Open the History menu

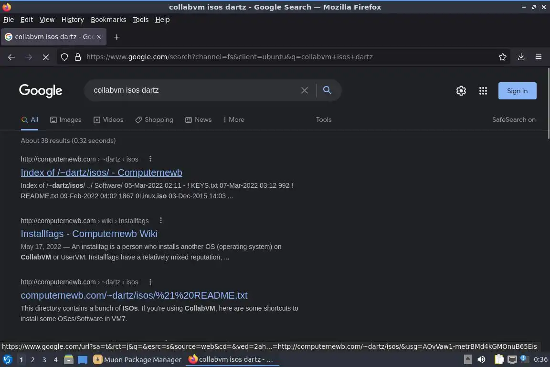click(x=73, y=20)
